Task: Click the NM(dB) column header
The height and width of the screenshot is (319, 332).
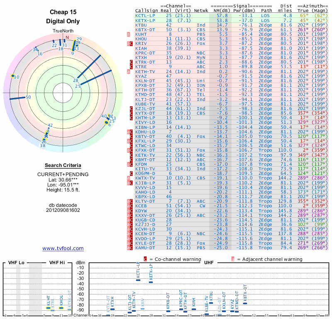Action: 222,11
